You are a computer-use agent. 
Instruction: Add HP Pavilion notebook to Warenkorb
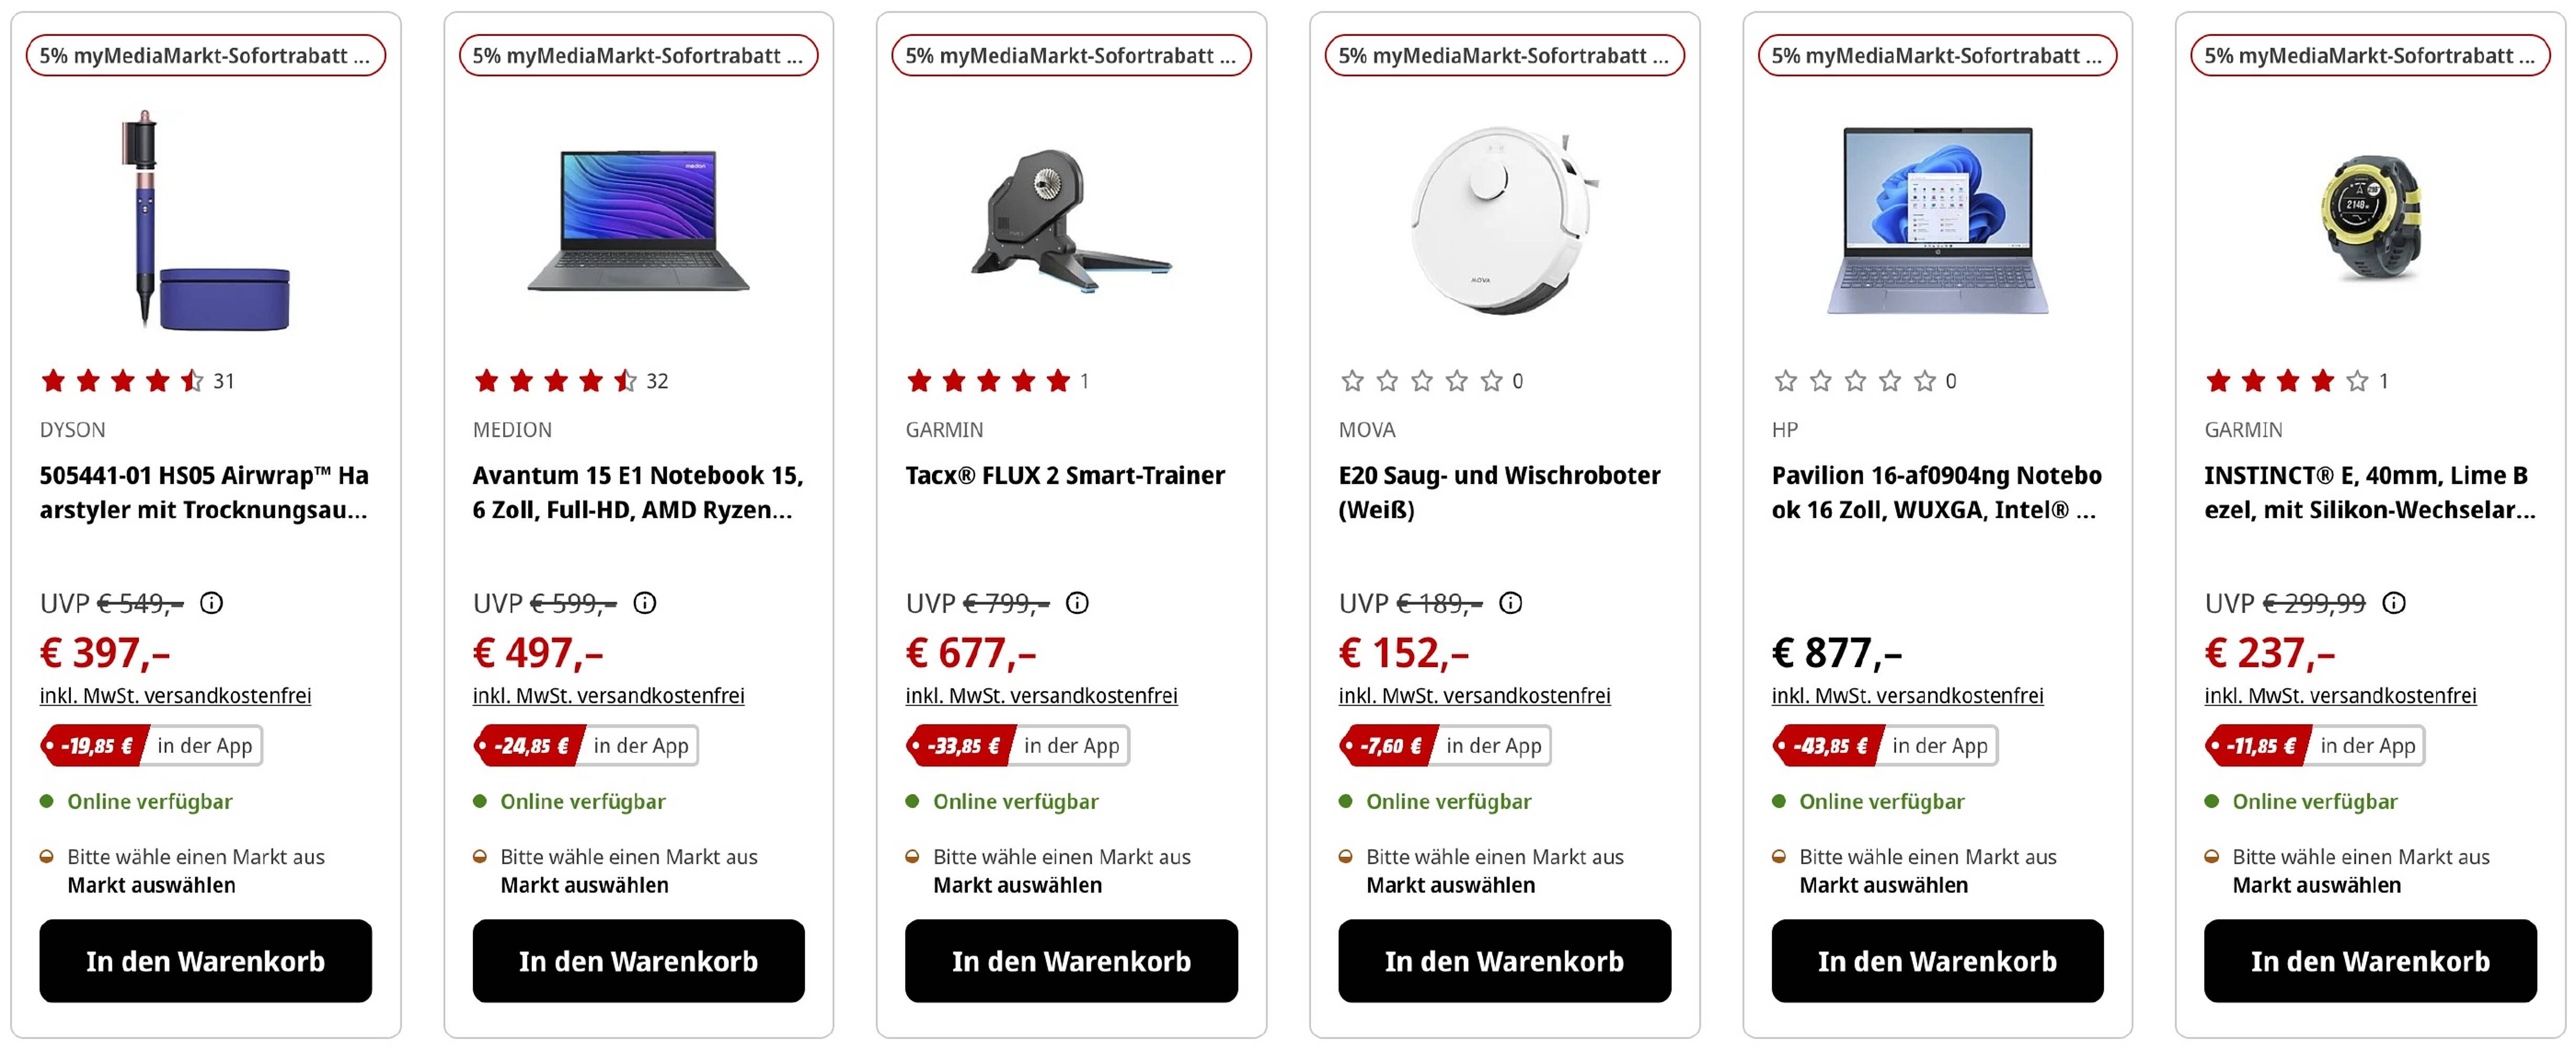point(1937,961)
